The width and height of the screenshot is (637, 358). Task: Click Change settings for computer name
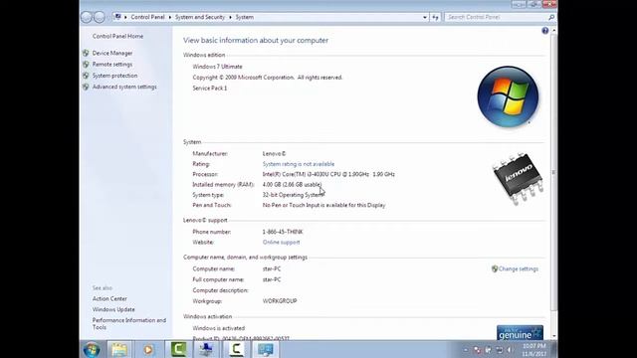519,269
